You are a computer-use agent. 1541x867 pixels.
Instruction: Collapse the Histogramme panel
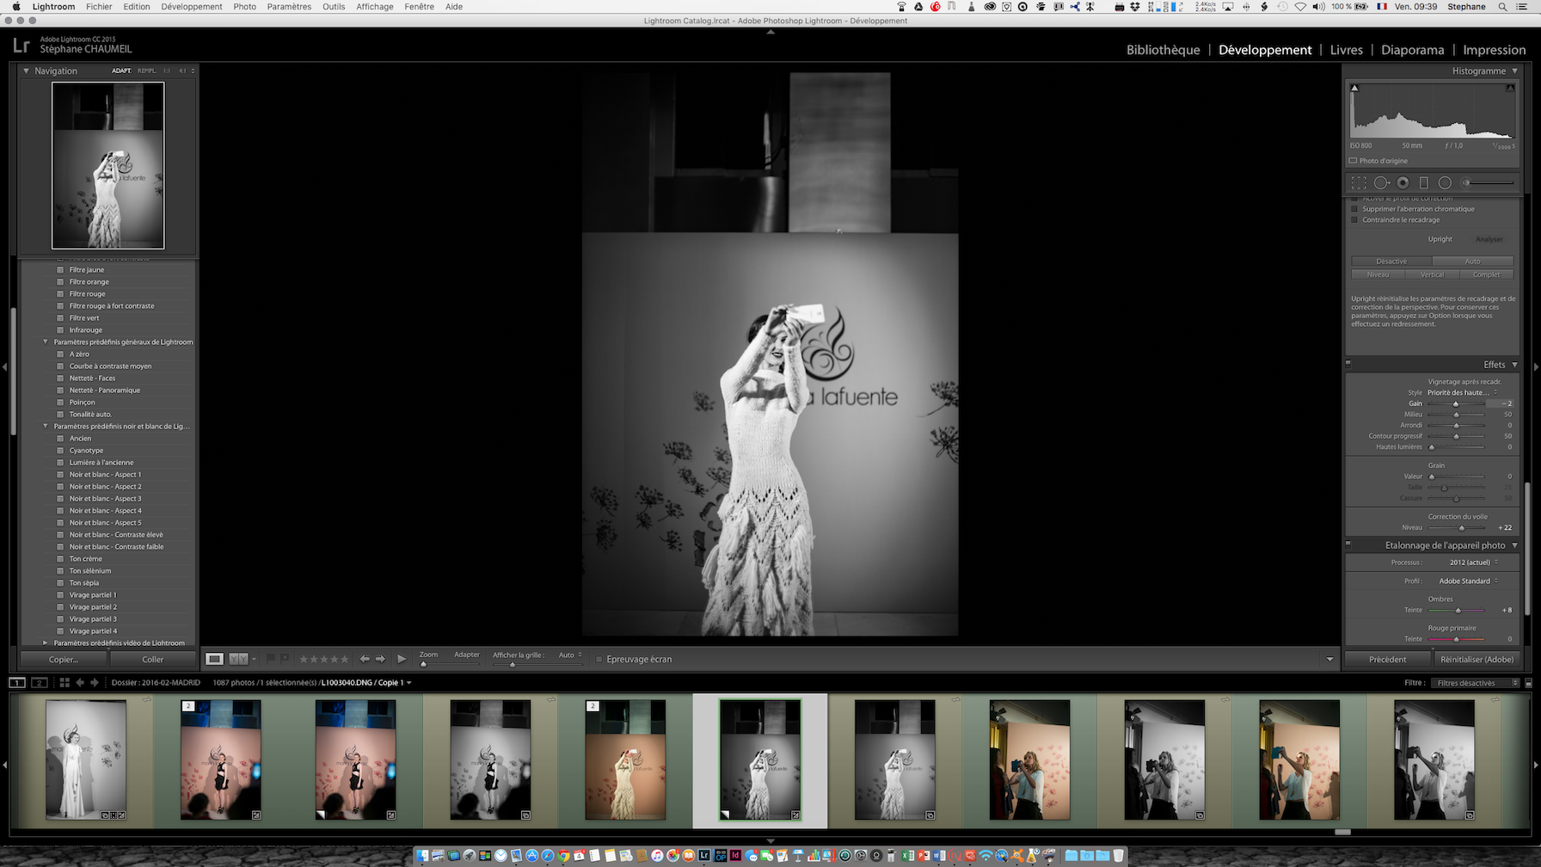(x=1515, y=71)
